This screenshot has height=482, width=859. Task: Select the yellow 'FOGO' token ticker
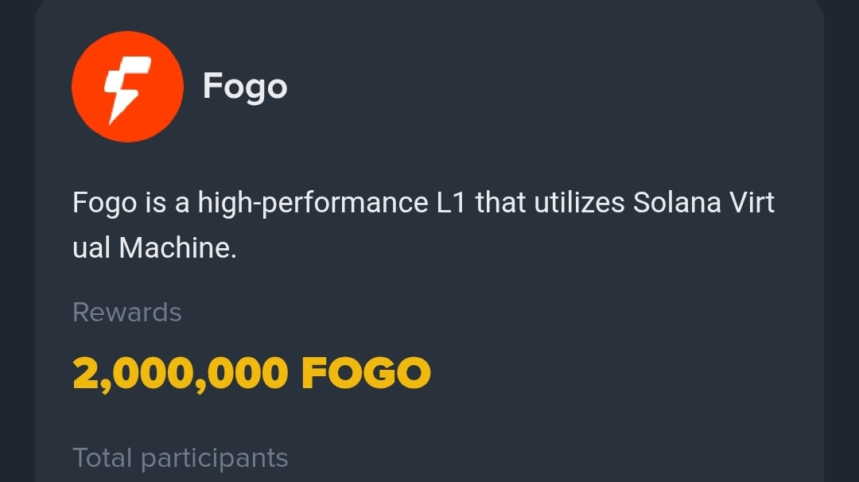(366, 373)
